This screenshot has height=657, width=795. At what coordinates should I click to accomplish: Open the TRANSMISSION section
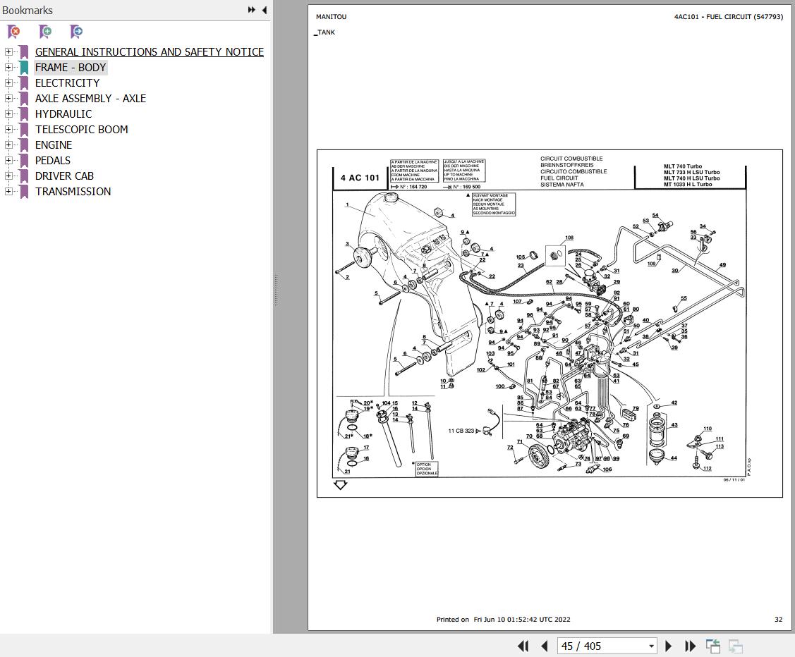click(x=73, y=191)
